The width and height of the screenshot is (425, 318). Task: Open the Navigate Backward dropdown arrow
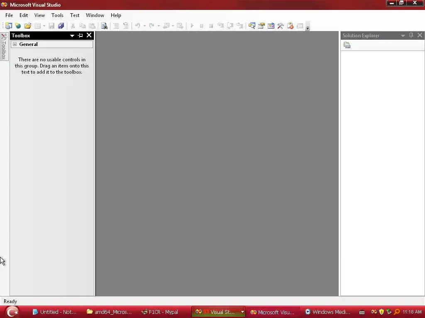click(x=173, y=26)
